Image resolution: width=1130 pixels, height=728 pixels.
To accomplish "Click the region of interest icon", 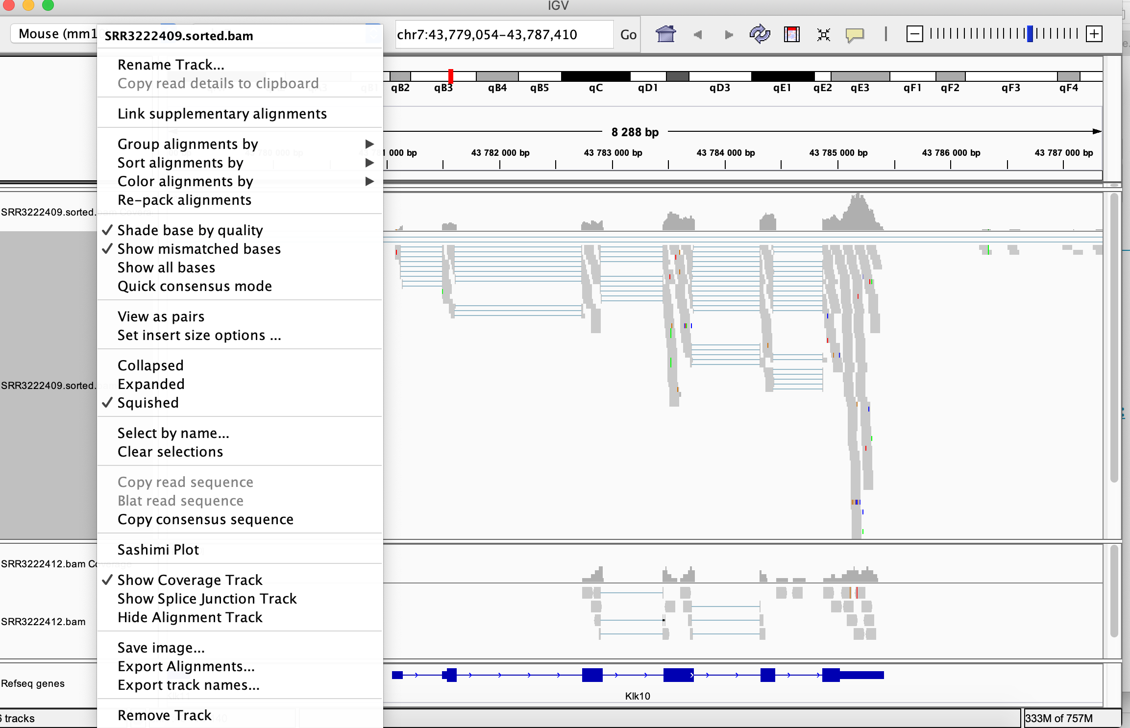I will pyautogui.click(x=791, y=34).
